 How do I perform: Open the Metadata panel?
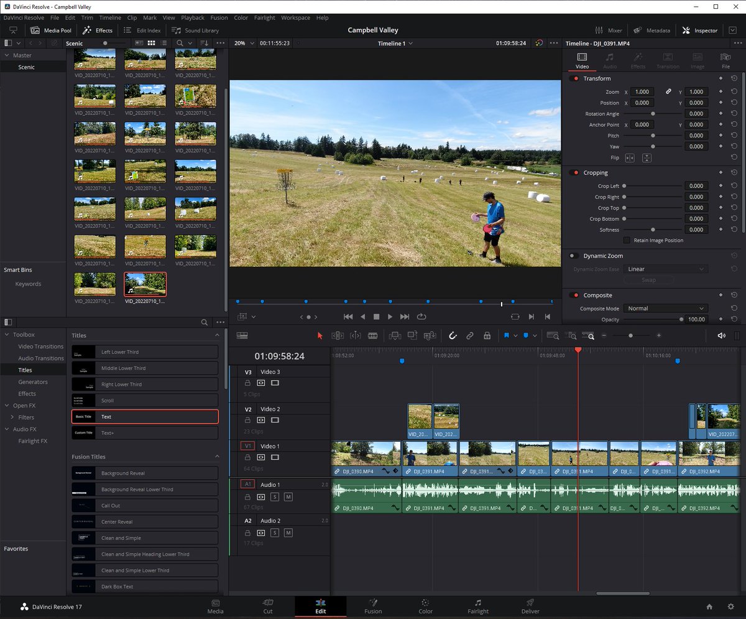click(652, 30)
